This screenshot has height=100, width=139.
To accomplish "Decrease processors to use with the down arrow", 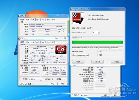I will pyautogui.click(x=99, y=33).
